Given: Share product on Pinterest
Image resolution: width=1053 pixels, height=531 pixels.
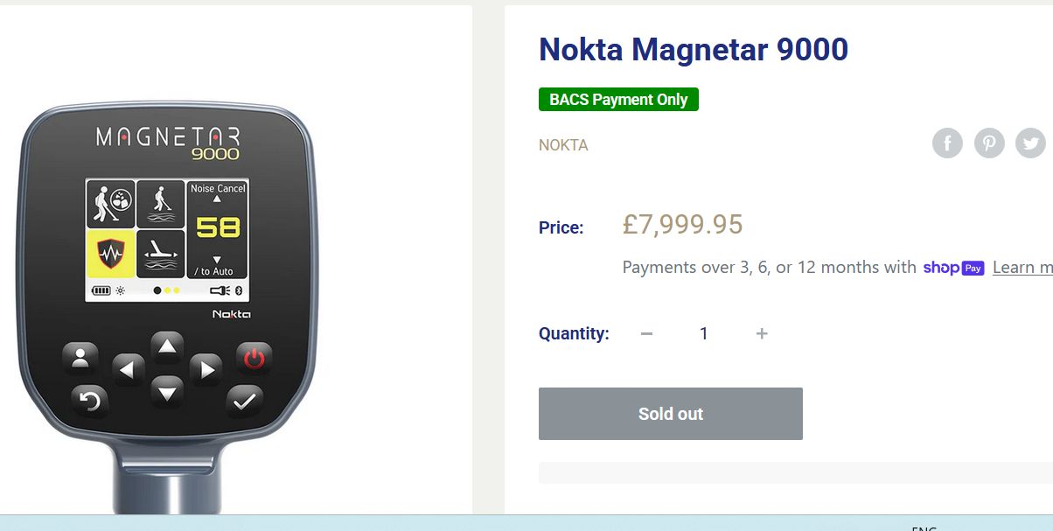Looking at the screenshot, I should click(x=989, y=143).
